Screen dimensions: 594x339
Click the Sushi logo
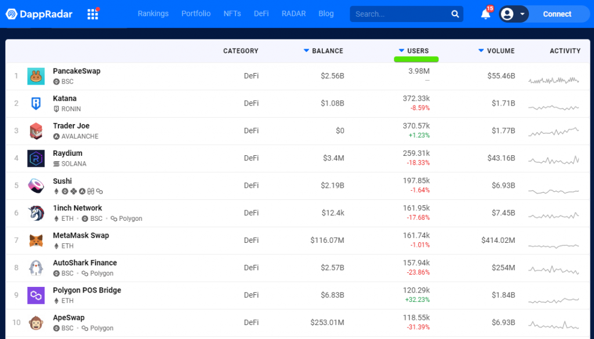coord(36,185)
